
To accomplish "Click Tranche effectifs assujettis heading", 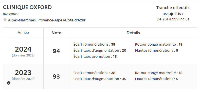I will point(173,11).
